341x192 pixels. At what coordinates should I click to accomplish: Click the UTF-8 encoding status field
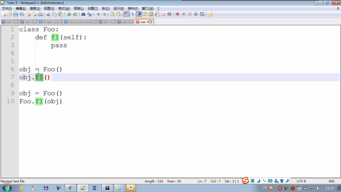click(301, 181)
